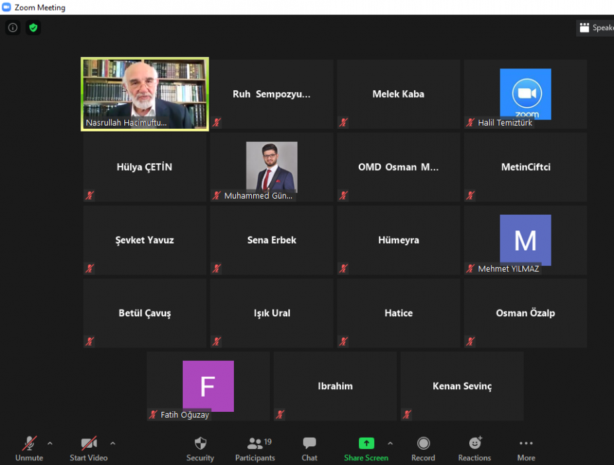Open the Participants panel

[x=255, y=448]
